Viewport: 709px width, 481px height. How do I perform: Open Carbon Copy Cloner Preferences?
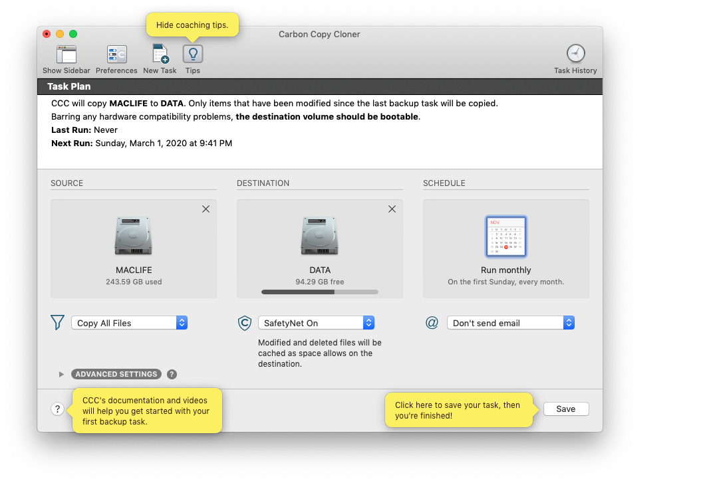116,56
